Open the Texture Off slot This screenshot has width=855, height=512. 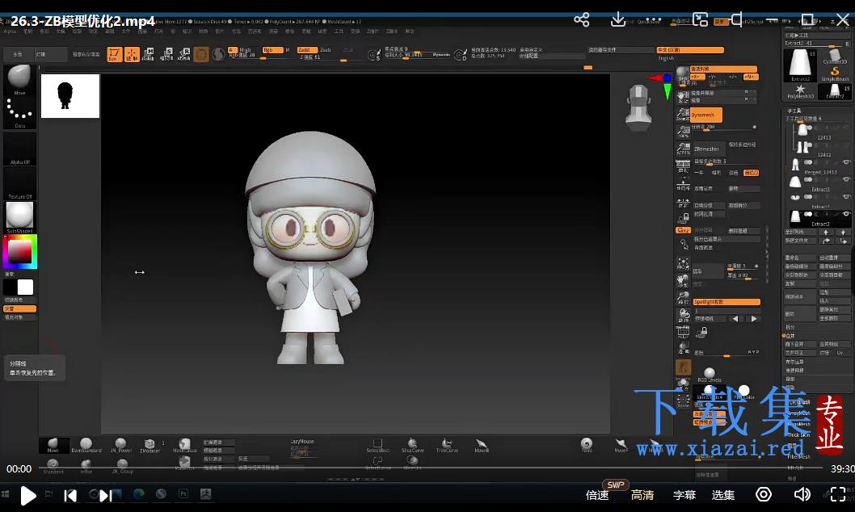(19, 183)
